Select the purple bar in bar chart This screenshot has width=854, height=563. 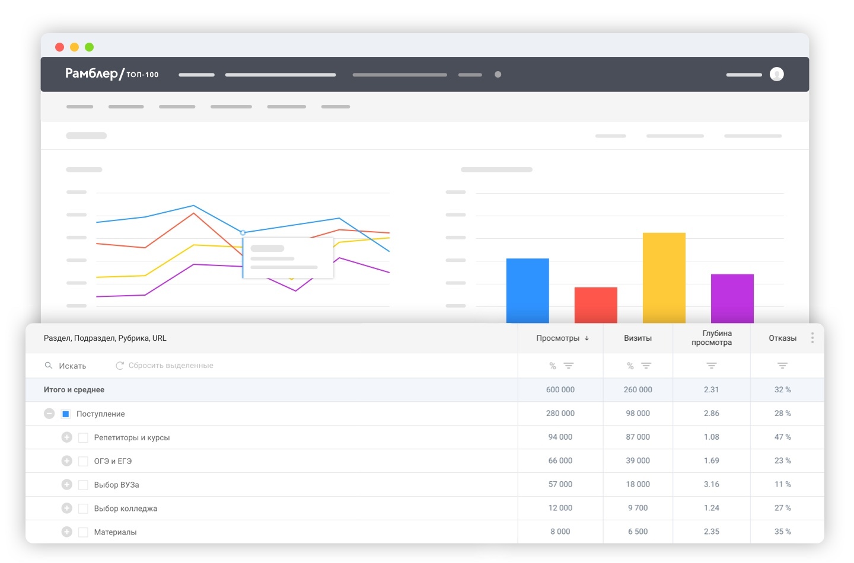(732, 299)
